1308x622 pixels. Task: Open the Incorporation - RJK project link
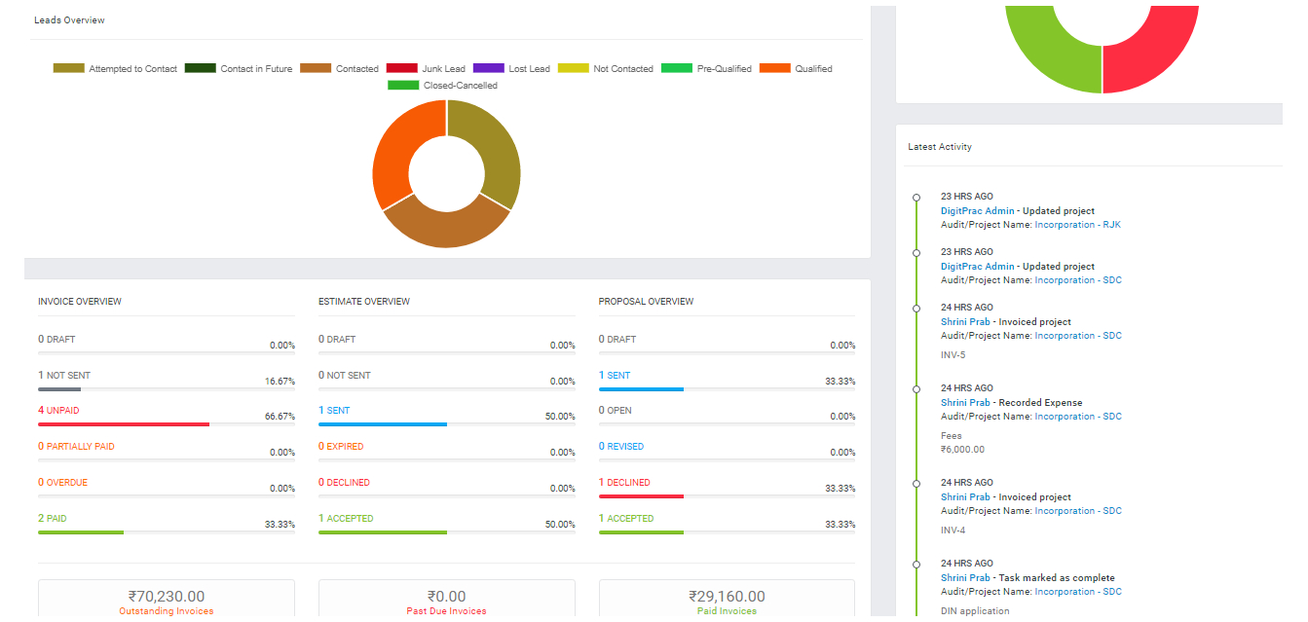pos(1077,225)
